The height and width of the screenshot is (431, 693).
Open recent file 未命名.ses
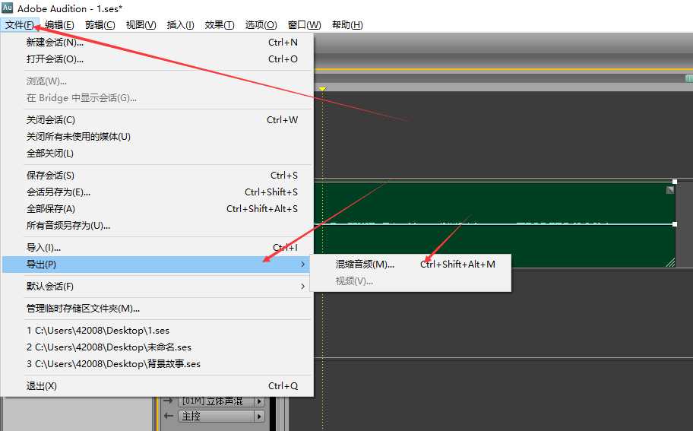click(x=157, y=347)
